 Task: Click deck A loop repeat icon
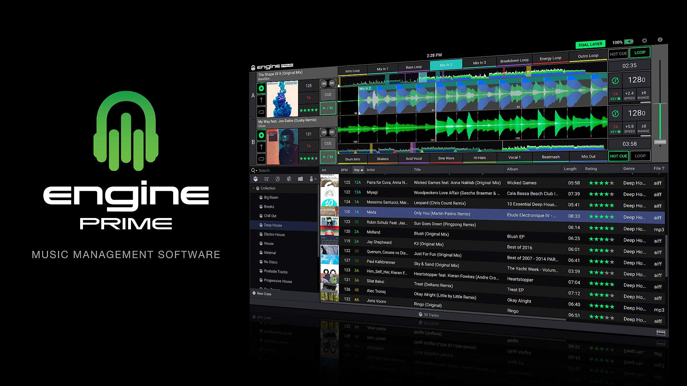[261, 112]
